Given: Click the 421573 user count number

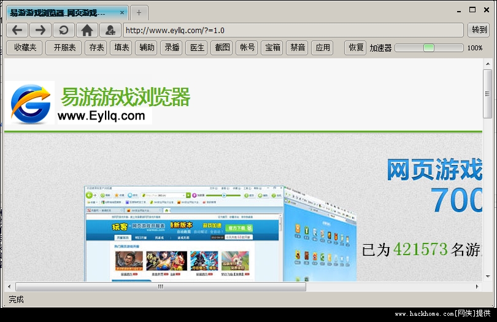Looking at the screenshot, I should [x=420, y=249].
